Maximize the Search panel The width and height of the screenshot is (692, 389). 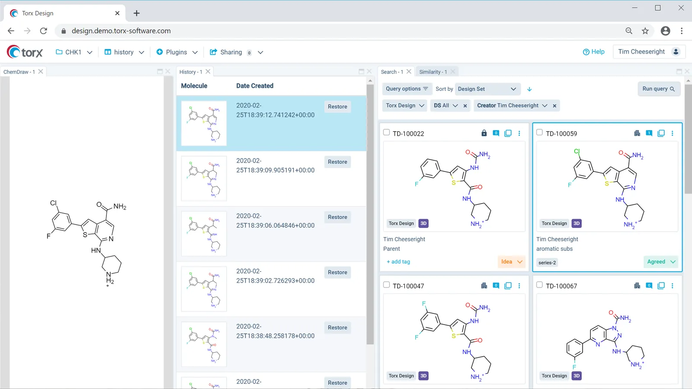(x=679, y=71)
